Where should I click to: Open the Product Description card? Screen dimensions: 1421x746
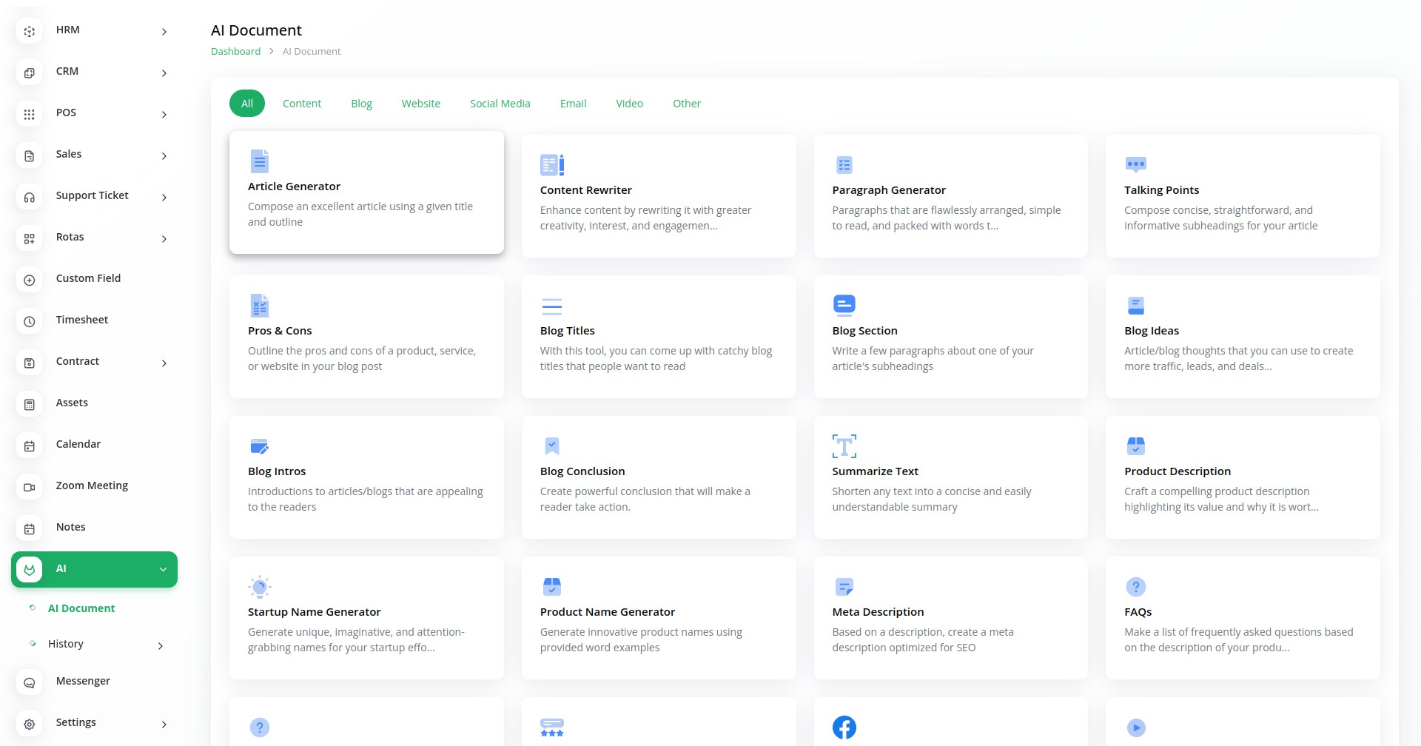[x=1243, y=477]
